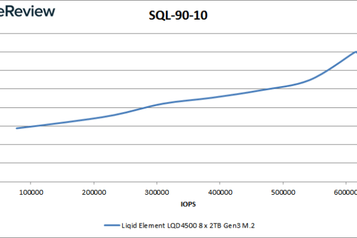Click the blue legend line marker

click(x=112, y=225)
